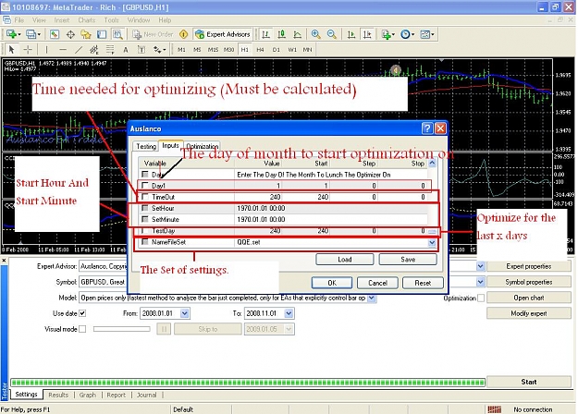
Task: Switch to the Optimization tab
Action: 202,146
